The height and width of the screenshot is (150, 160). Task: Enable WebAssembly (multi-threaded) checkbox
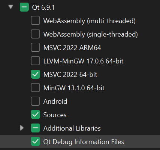click(36, 21)
